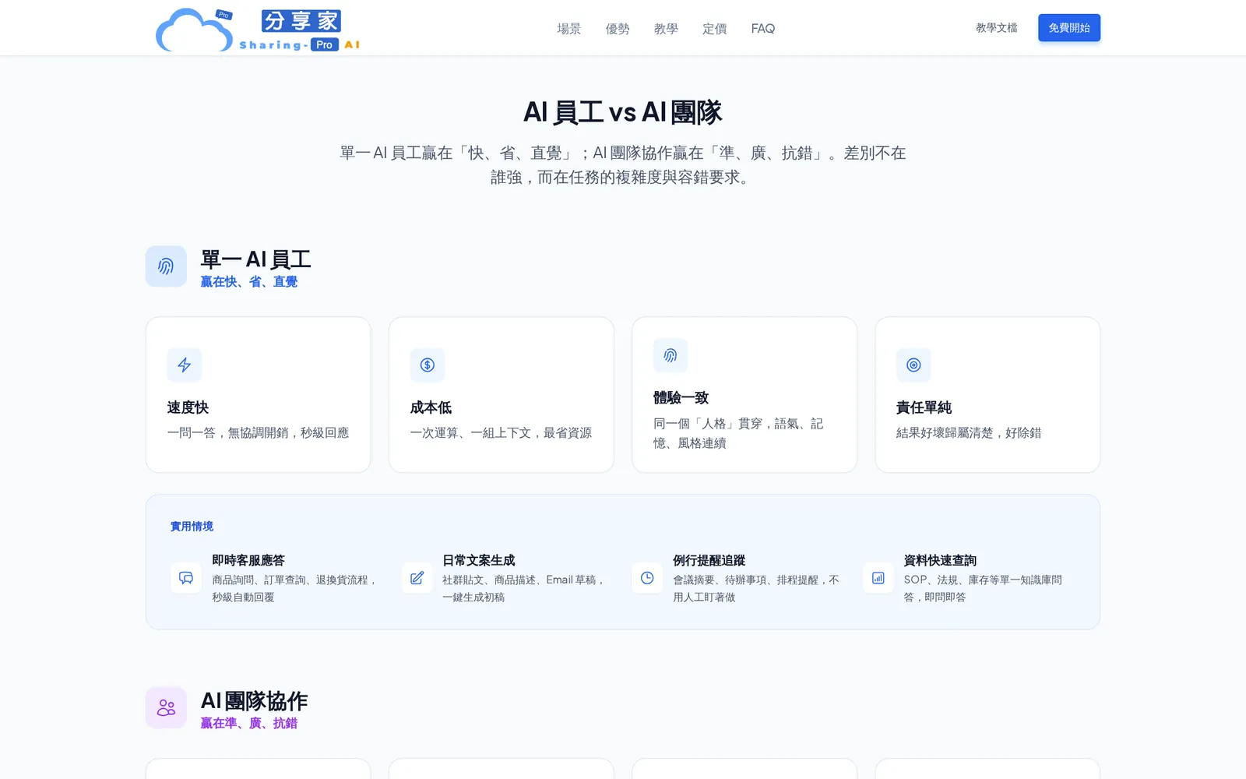Click the pencil edit icon for 日常文案生成
This screenshot has height=779, width=1246.
point(417,578)
